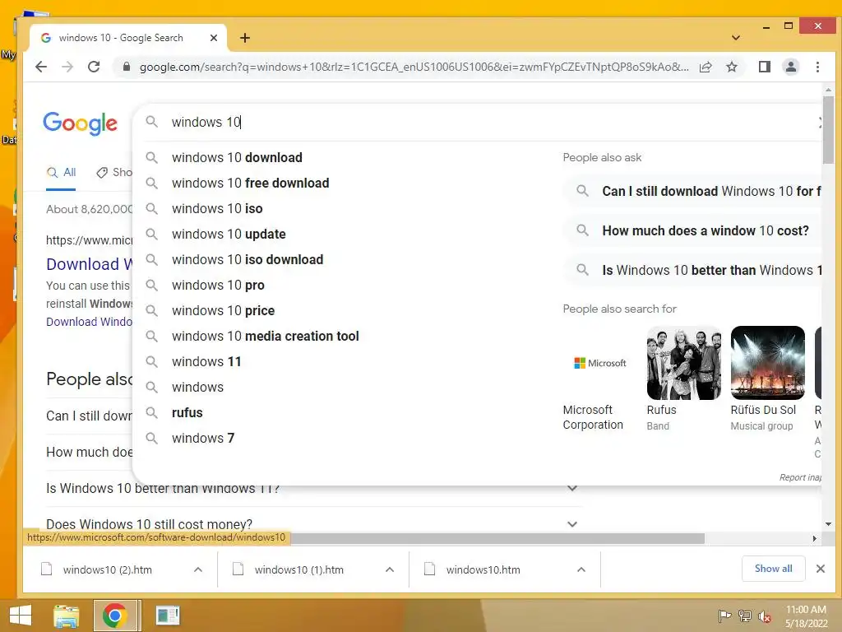Expand 'Does Windows 10 still cost money?' chevron
842x632 pixels.
(572, 524)
